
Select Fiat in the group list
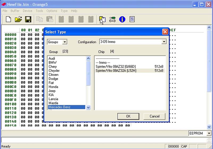tap(67, 83)
